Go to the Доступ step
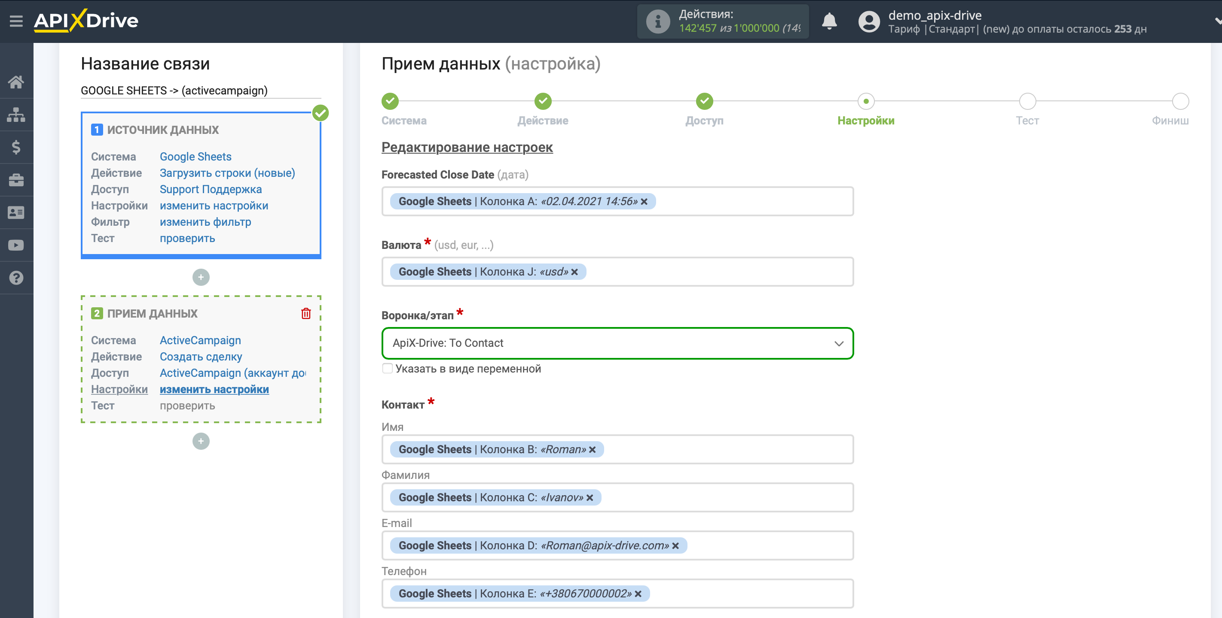The width and height of the screenshot is (1222, 618). tap(704, 101)
